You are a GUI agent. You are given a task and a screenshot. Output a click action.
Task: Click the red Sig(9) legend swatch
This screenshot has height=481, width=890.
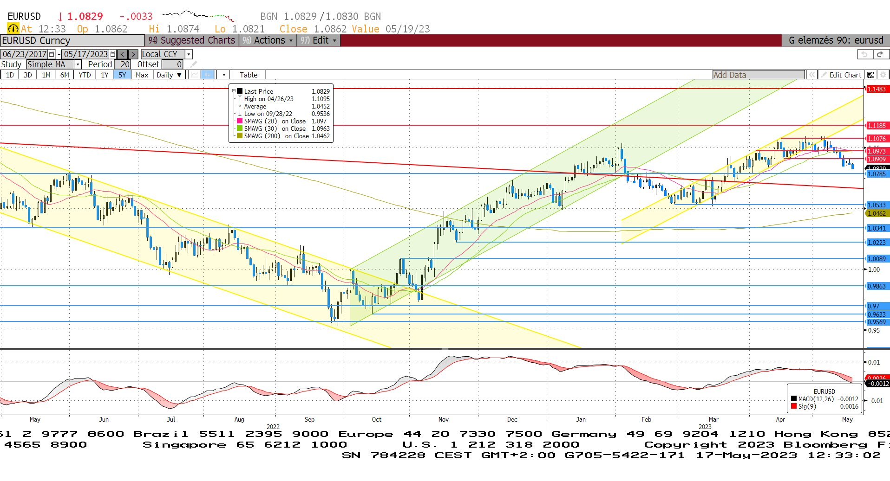(794, 406)
